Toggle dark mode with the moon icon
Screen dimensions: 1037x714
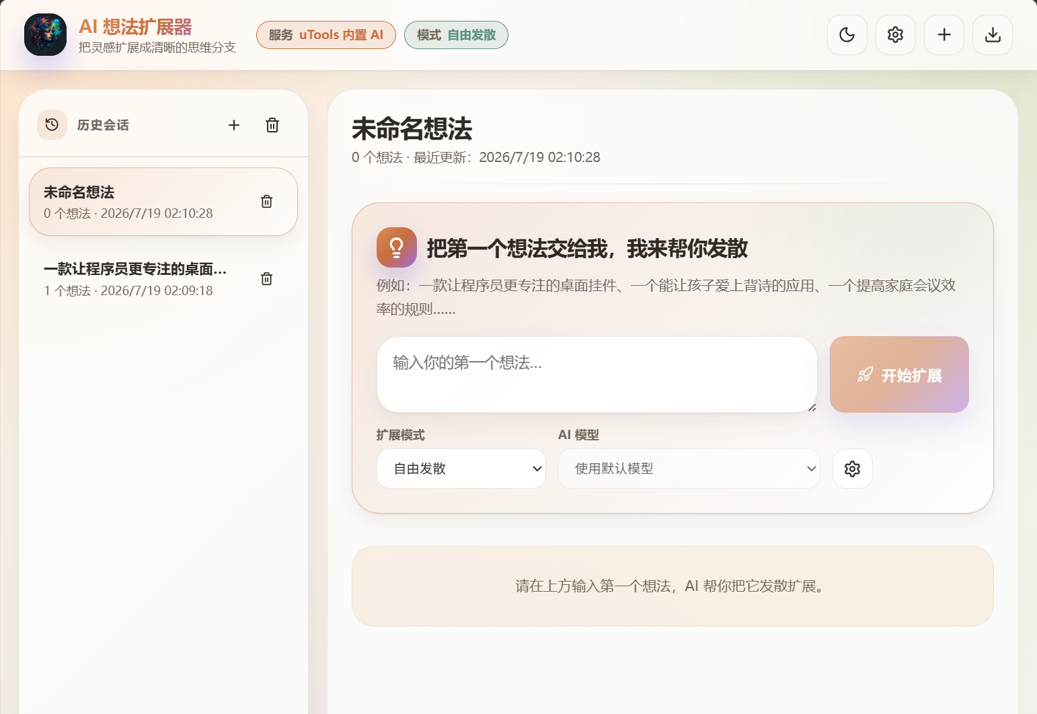[847, 35]
